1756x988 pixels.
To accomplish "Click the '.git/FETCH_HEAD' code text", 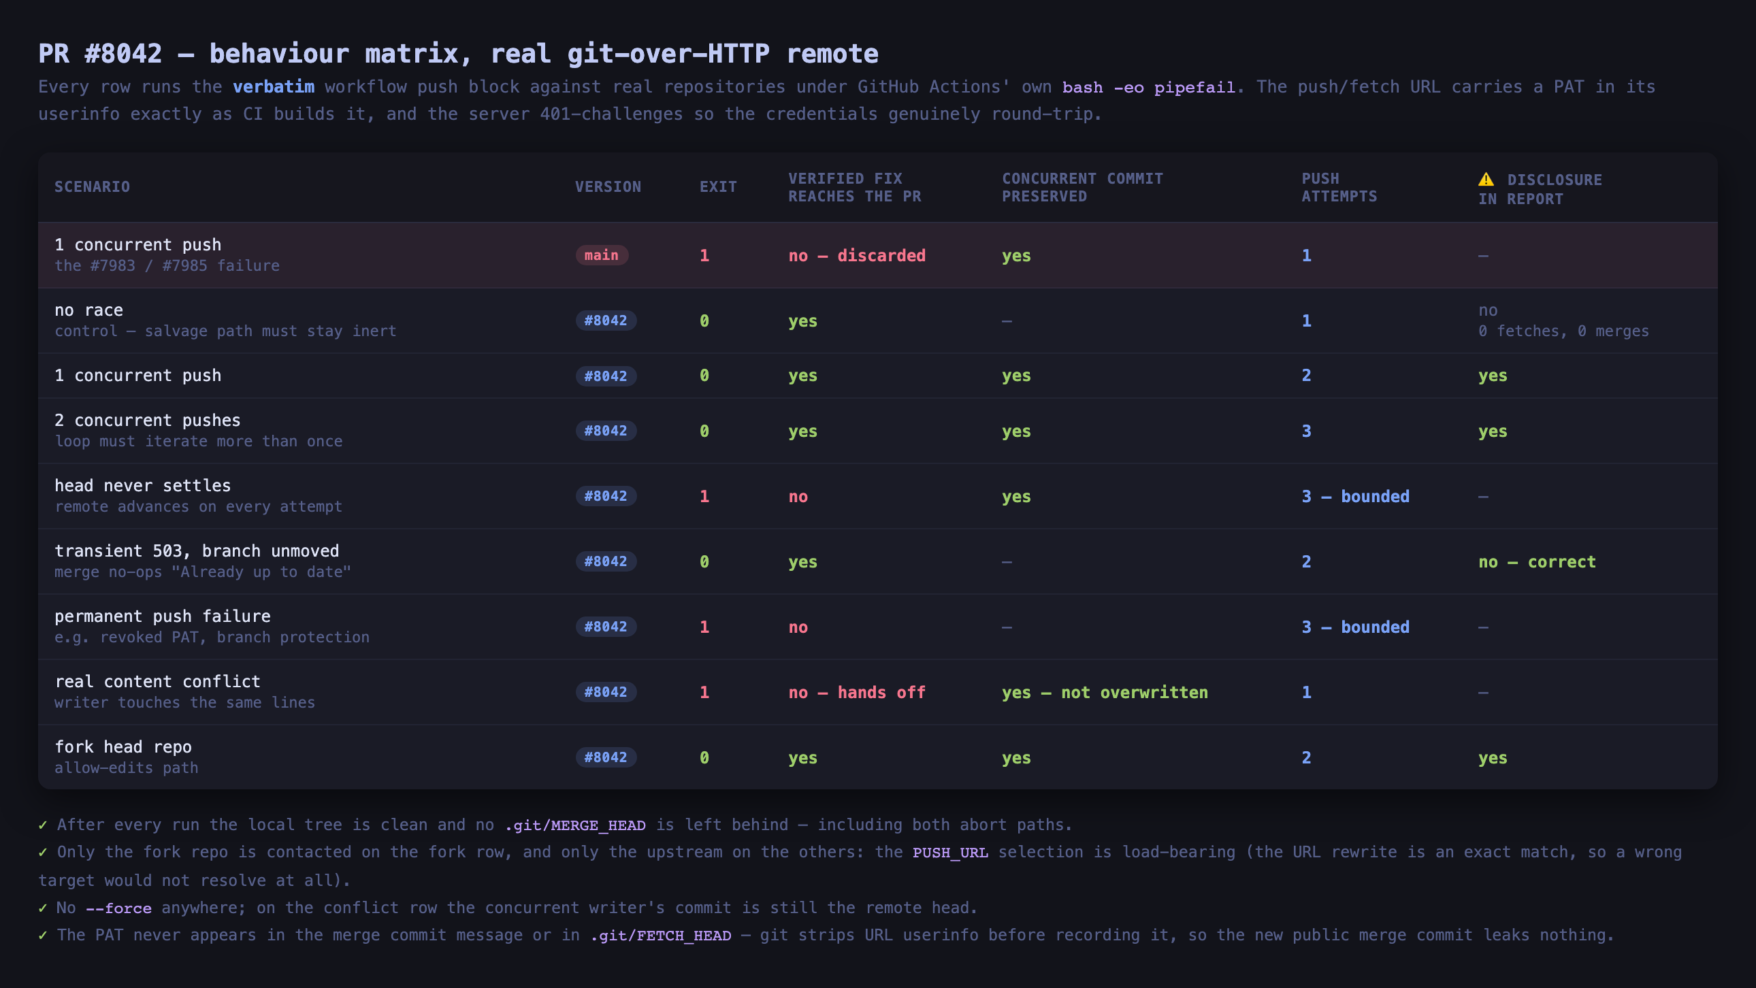I will click(x=661, y=936).
